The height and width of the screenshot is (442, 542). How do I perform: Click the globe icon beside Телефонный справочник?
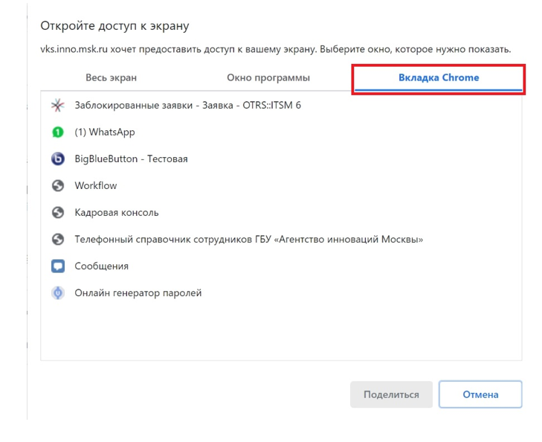[x=58, y=240]
